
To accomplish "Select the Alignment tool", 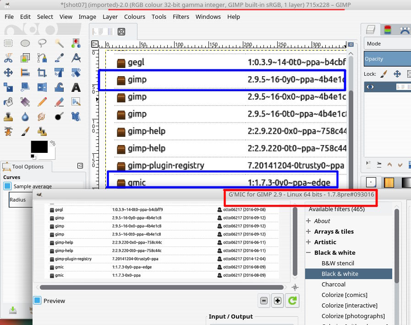I will click(25, 73).
